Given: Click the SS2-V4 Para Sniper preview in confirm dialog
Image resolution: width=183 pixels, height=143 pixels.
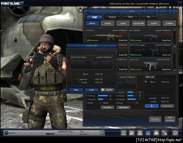Looking at the screenshot, I should [91, 63].
